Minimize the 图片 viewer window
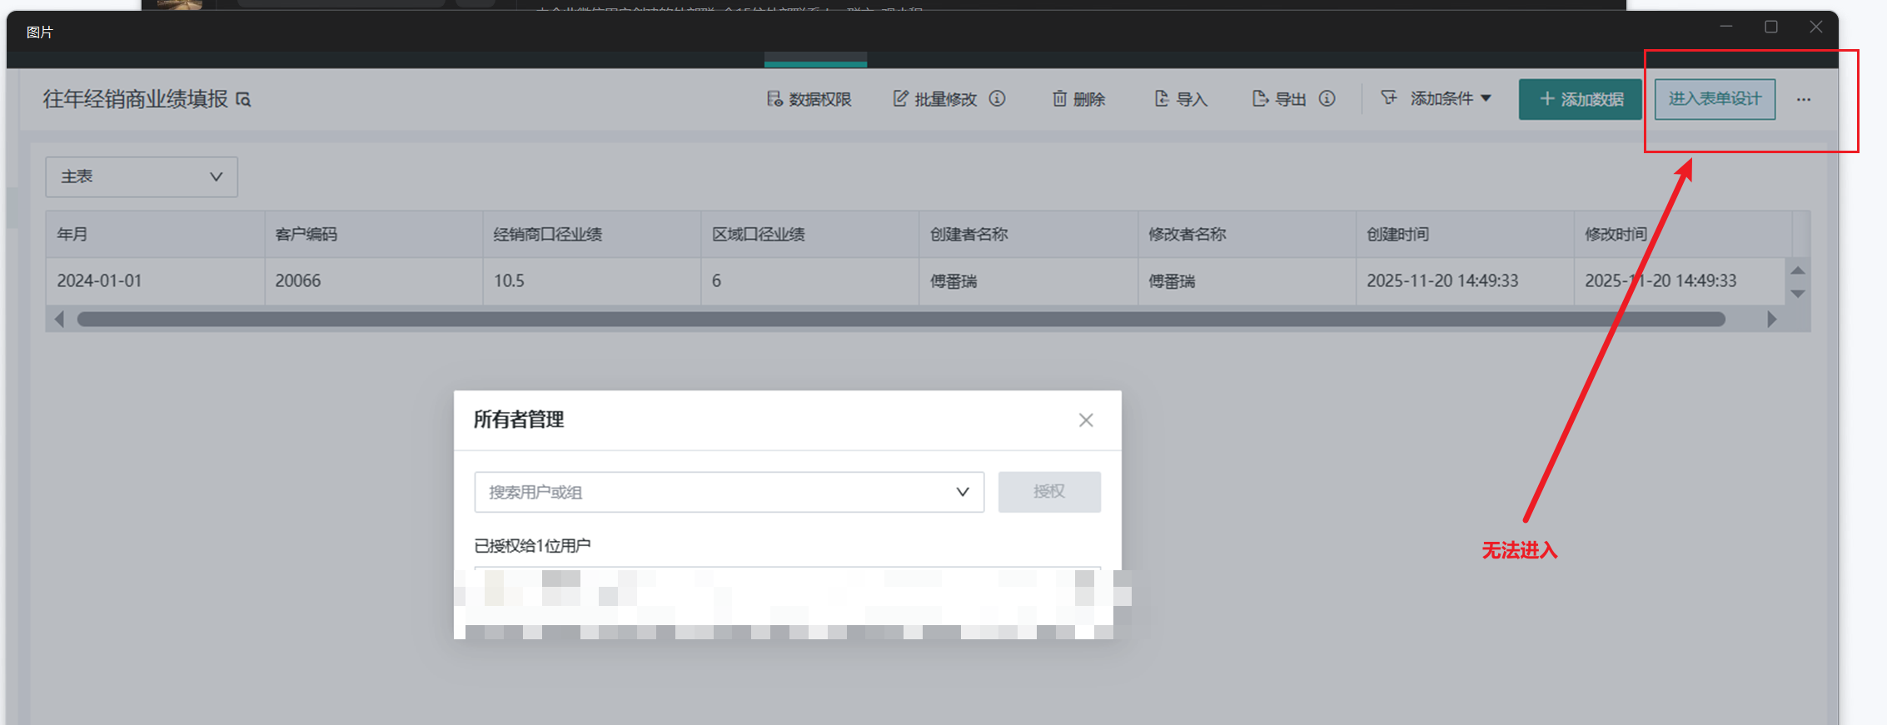1887x725 pixels. click(x=1726, y=27)
